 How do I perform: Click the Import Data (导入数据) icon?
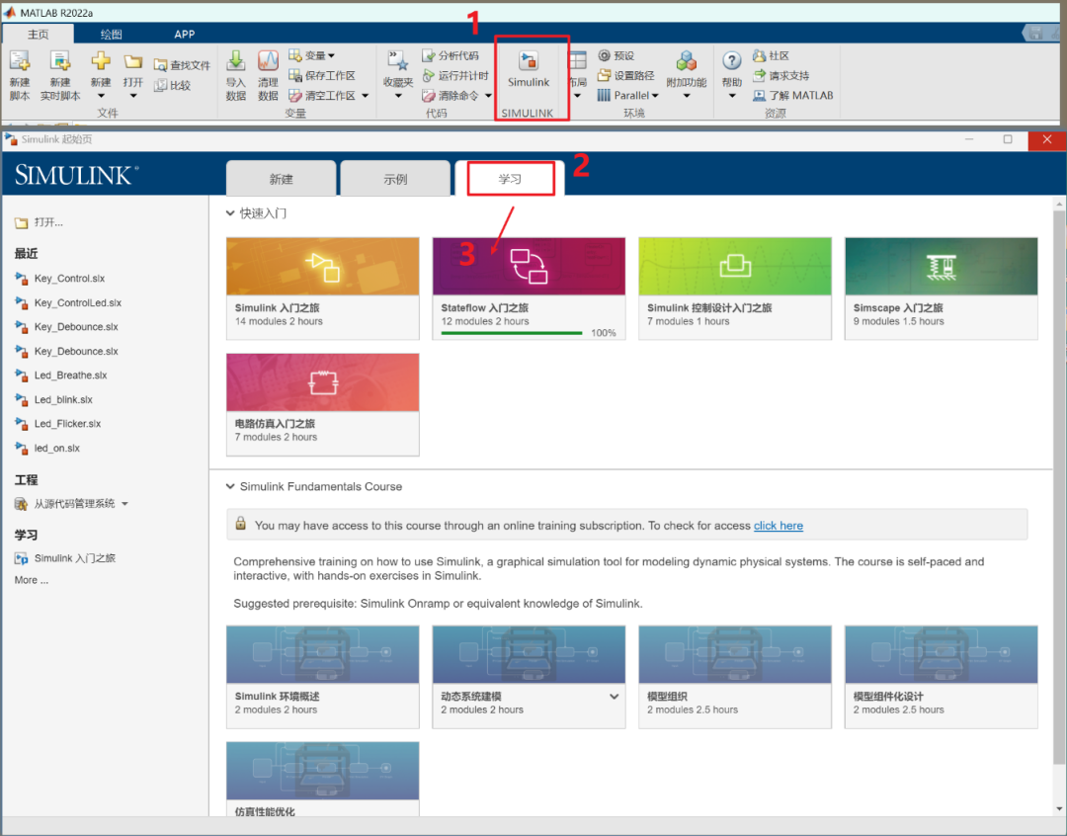tap(235, 61)
